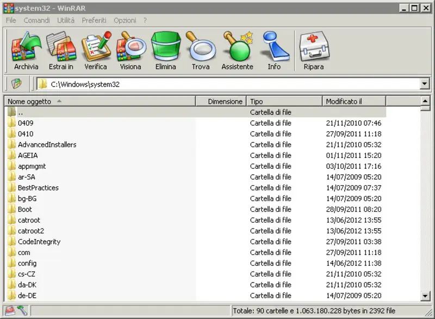The height and width of the screenshot is (319, 435).
Task: Click date 14/06/2012 11:38
Action: pyautogui.click(x=354, y=263)
